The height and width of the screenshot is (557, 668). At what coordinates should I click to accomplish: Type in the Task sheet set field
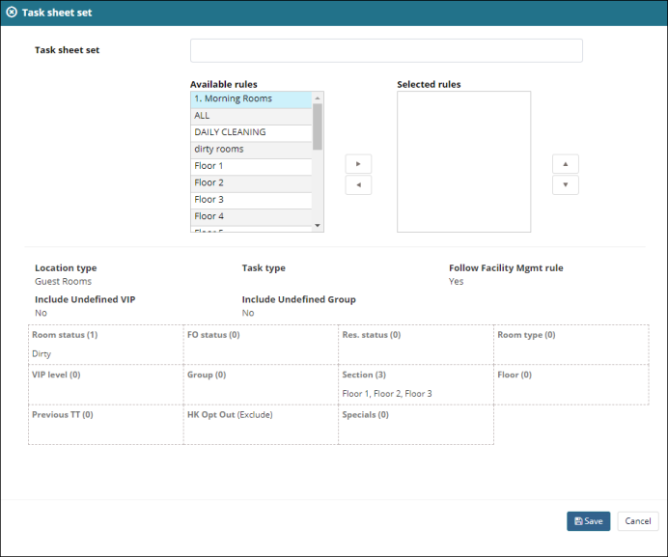click(386, 50)
